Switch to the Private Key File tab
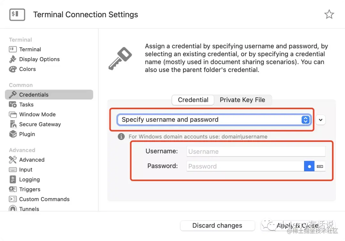 242,100
